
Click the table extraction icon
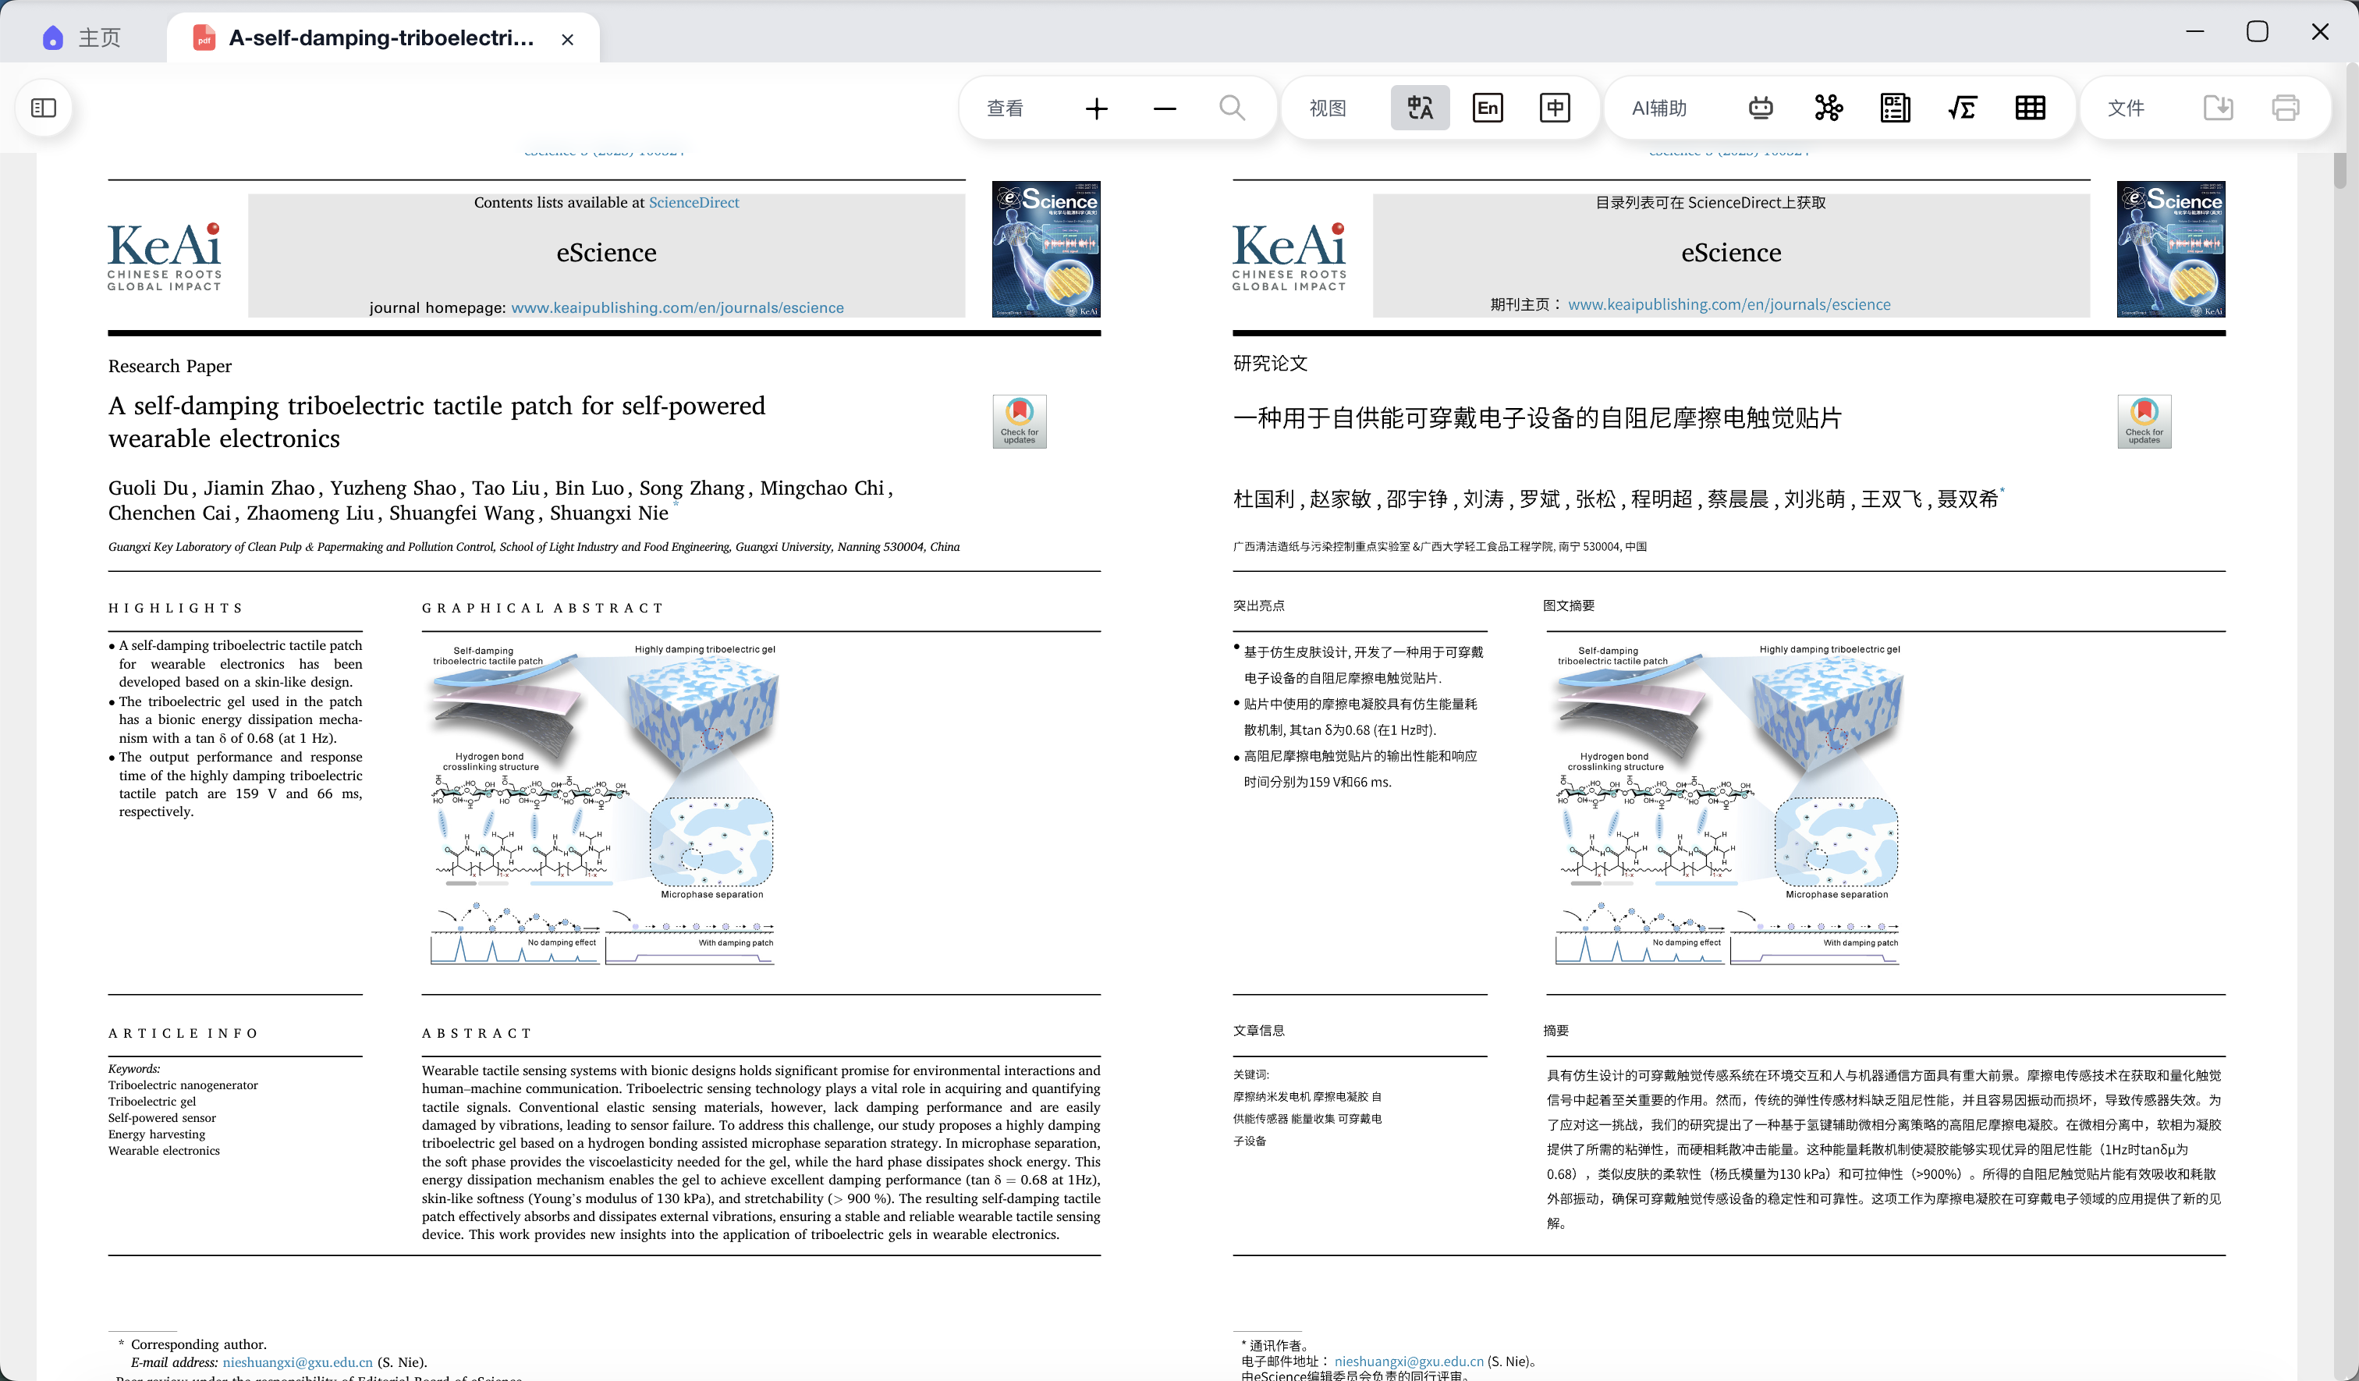[x=2030, y=108]
